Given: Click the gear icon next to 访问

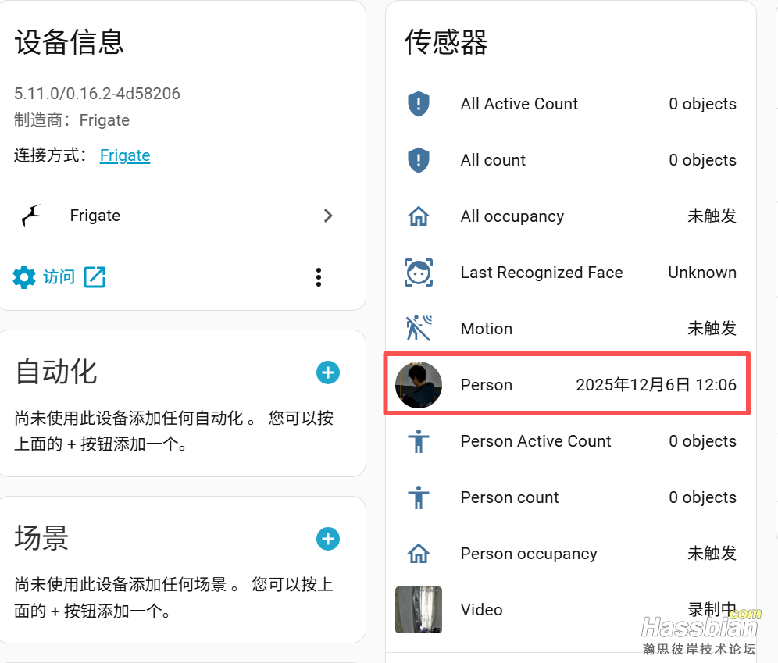Looking at the screenshot, I should point(24,276).
